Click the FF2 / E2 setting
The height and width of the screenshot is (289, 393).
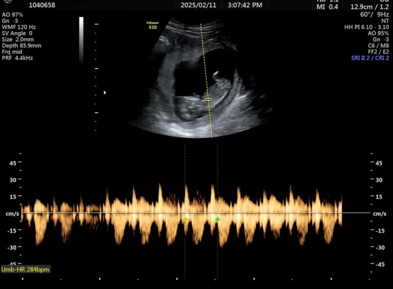click(x=379, y=52)
